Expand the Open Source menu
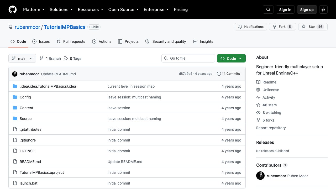Image resolution: width=336 pixels, height=189 pixels. tap(123, 9)
